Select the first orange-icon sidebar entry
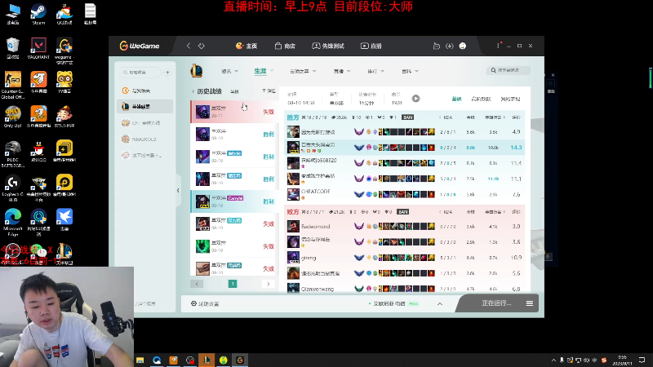 click(x=145, y=91)
